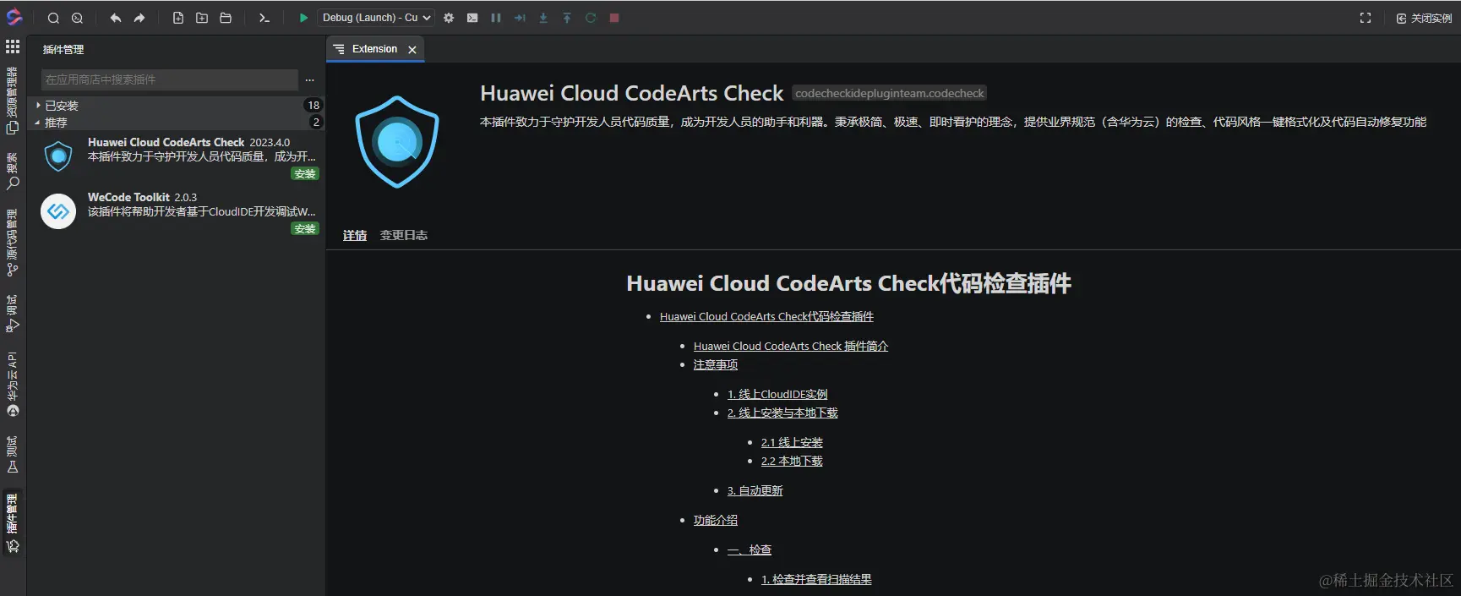Click the debug step over icon
This screenshot has width=1461, height=596.
[520, 18]
